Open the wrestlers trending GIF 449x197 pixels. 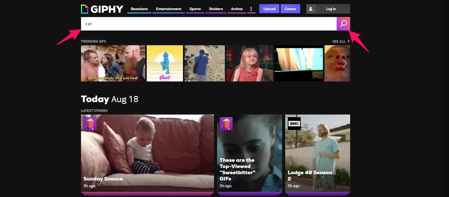[x=113, y=63]
